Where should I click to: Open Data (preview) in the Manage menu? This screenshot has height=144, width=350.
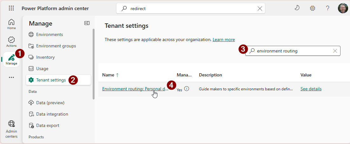pyautogui.click(x=50, y=103)
